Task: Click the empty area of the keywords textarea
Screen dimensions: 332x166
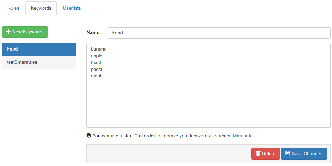Action: pyautogui.click(x=208, y=104)
